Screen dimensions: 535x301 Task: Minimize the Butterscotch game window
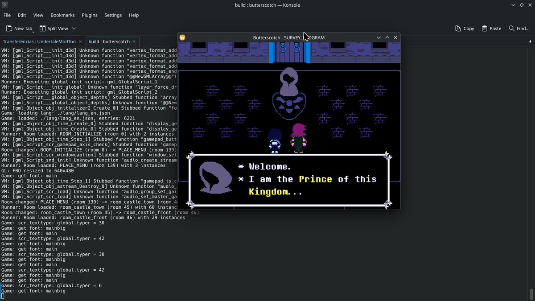(379, 37)
